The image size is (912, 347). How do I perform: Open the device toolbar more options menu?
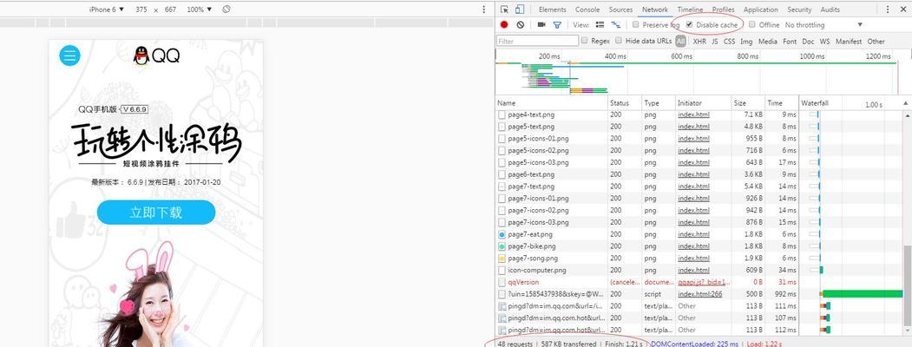(x=484, y=10)
